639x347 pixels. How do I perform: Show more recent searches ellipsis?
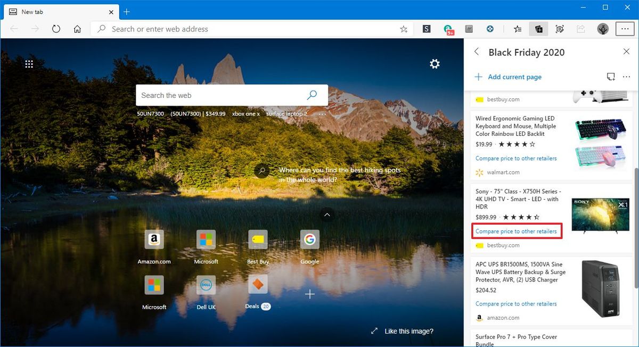[322, 114]
